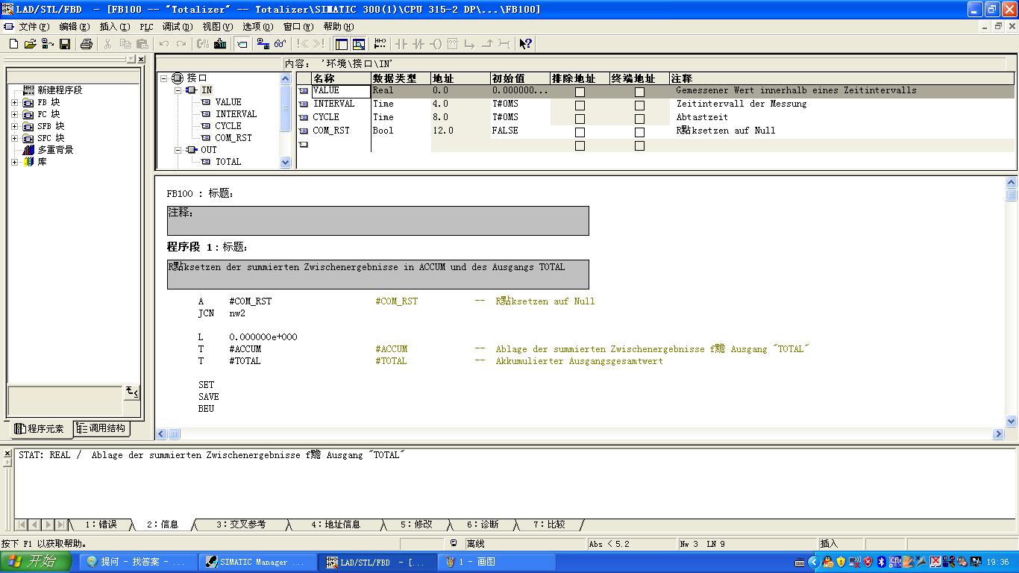The image size is (1019, 573).
Task: Cut selection with the scissors icon
Action: 107,44
